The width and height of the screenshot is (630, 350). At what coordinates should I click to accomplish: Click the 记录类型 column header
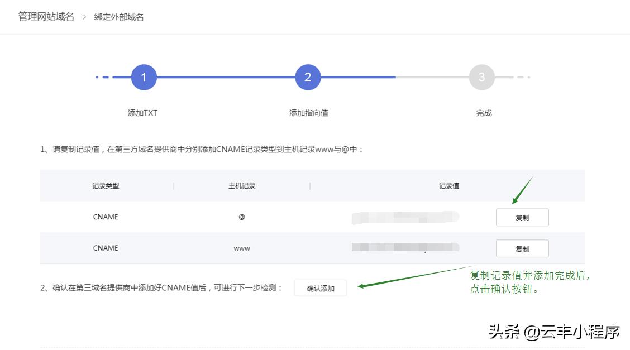[x=106, y=185]
